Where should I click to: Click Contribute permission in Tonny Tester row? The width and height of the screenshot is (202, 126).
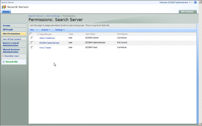(122, 48)
